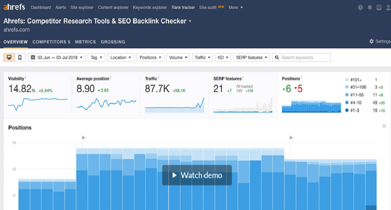Open the user account icon
Screen dimensions: 391x210
(388, 8)
